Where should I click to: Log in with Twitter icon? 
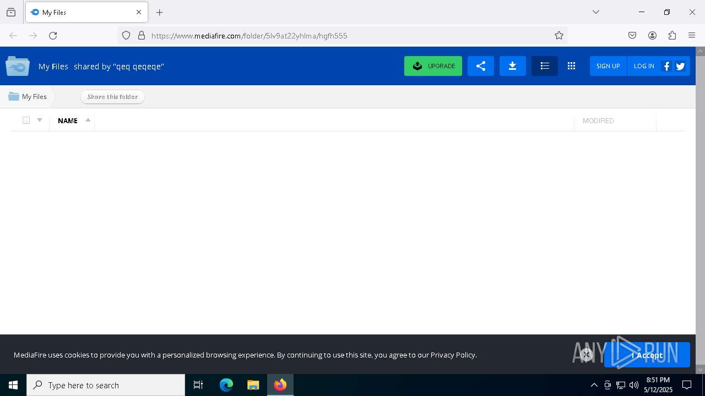(x=681, y=66)
